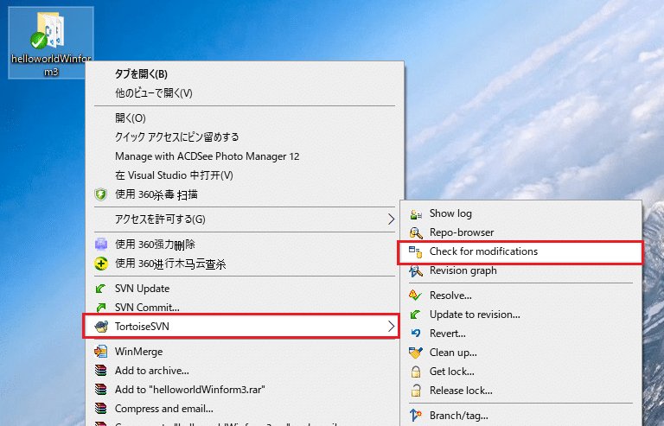Image resolution: width=664 pixels, height=426 pixels.
Task: Run SVN Update from context menu
Action: coord(245,289)
